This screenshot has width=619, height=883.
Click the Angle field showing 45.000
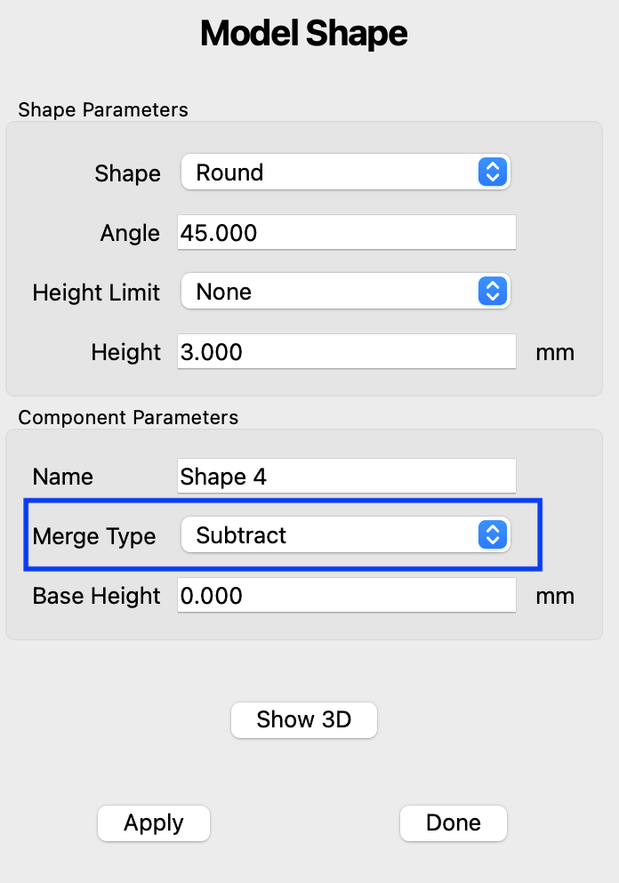(x=346, y=233)
